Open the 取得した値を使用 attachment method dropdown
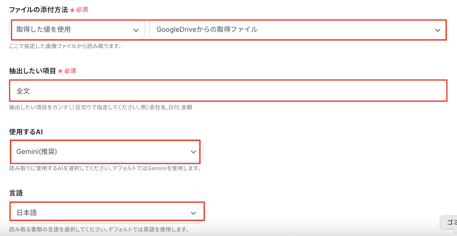This screenshot has width=457, height=236. pyautogui.click(x=71, y=30)
